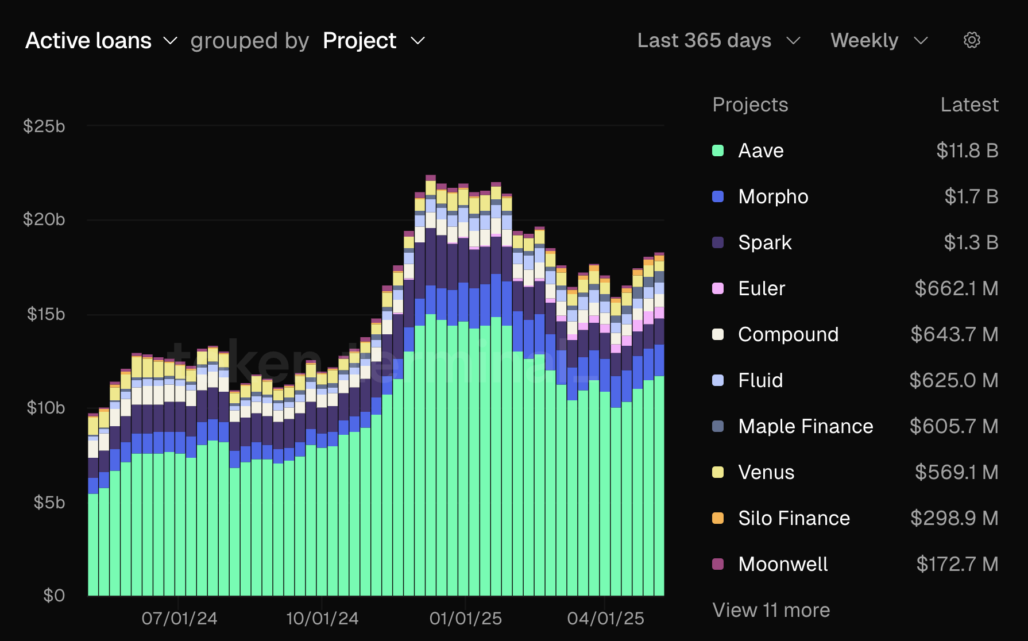
Task: Select Maple Finance in the legend
Action: tap(806, 426)
